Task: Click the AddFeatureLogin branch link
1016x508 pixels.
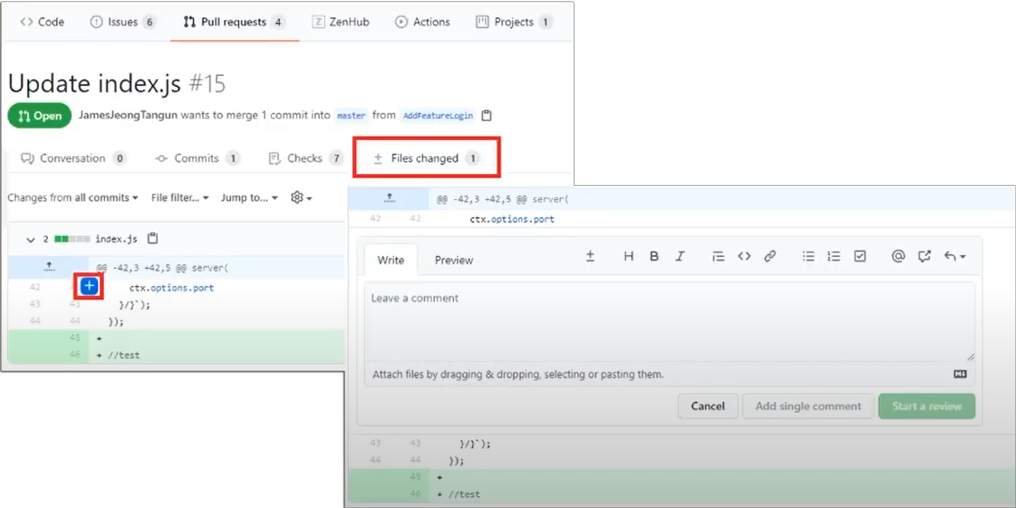Action: pos(438,115)
